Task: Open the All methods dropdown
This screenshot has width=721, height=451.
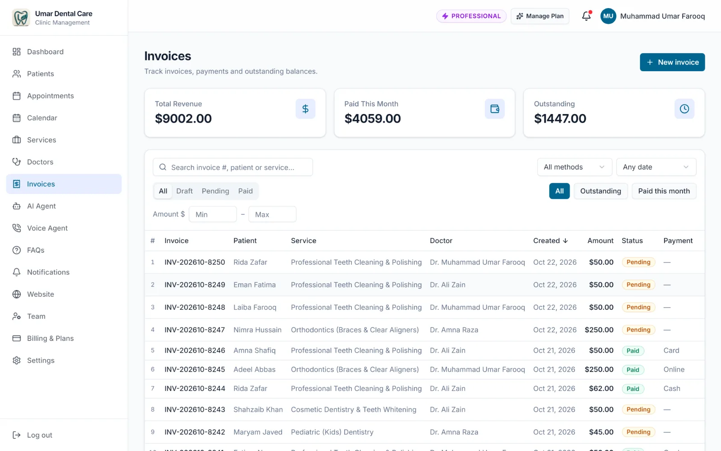Action: click(575, 167)
